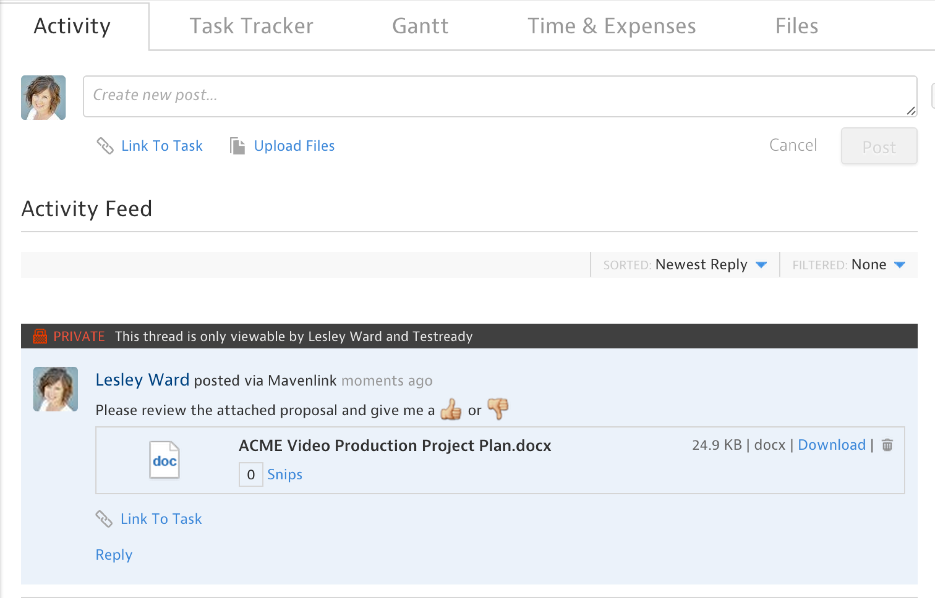
Task: Click the doc file type icon
Action: [x=164, y=460]
